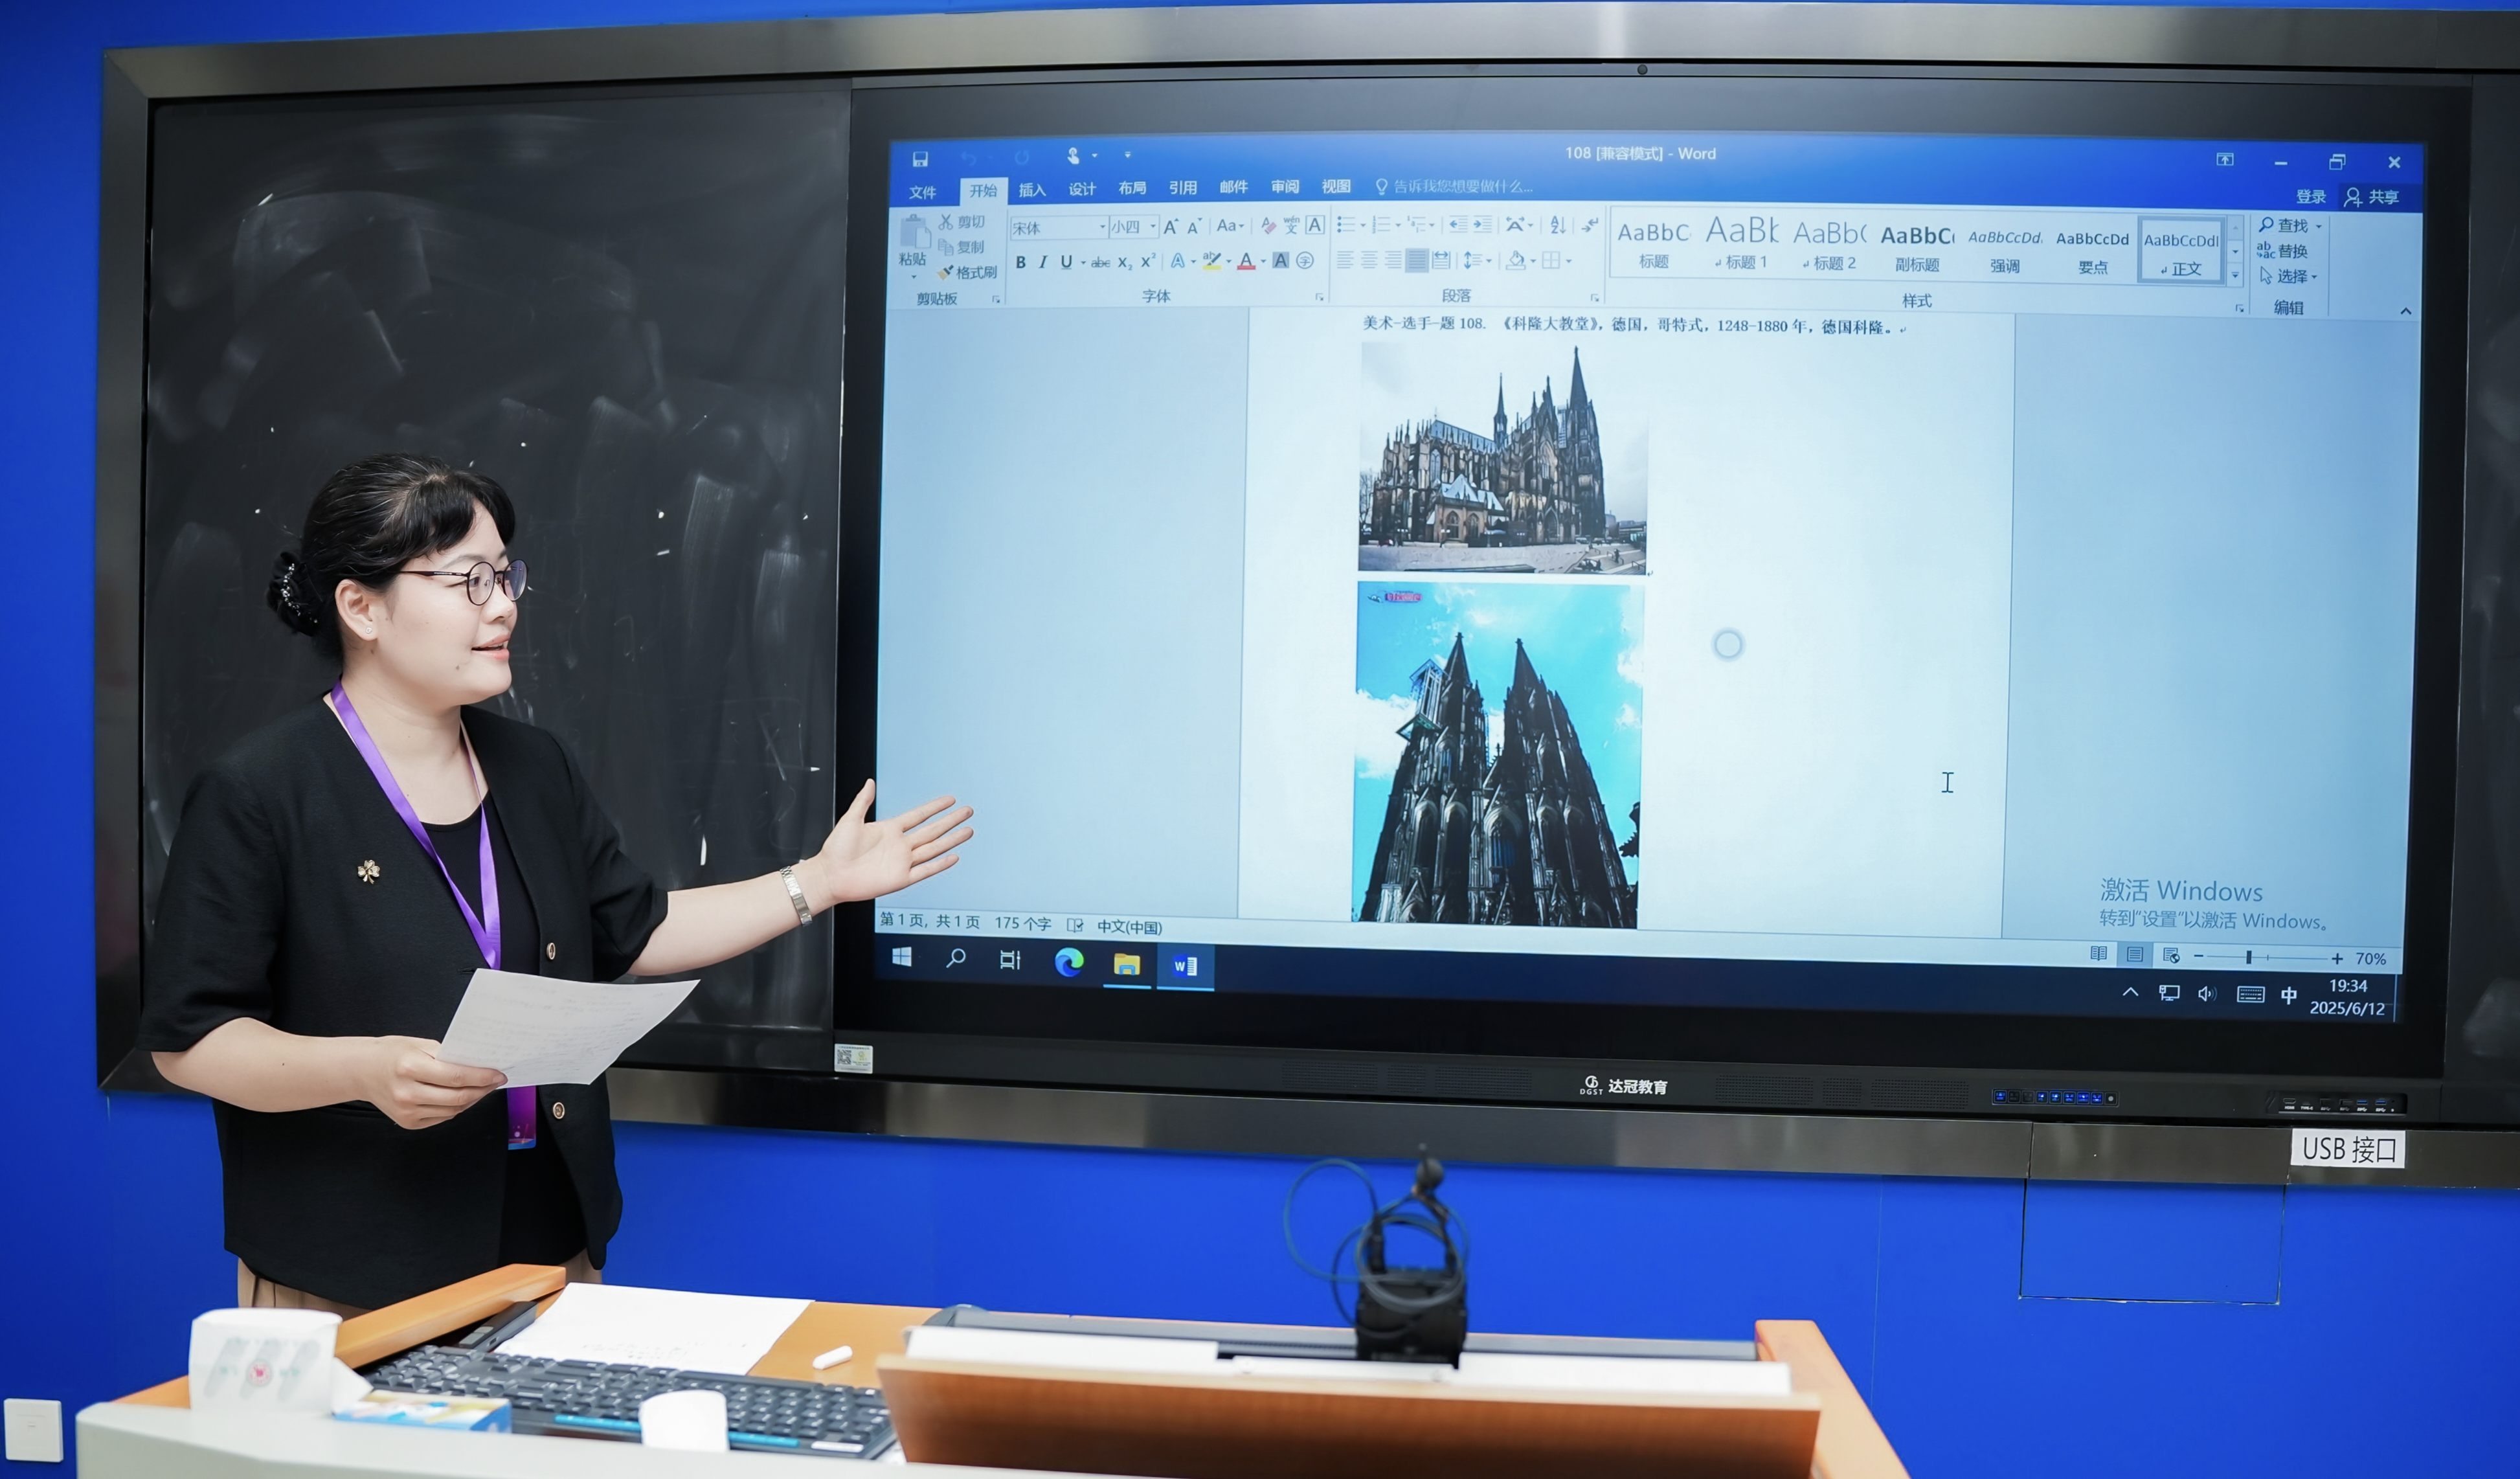Open the font size dropdown (小四)

pyautogui.click(x=1153, y=227)
